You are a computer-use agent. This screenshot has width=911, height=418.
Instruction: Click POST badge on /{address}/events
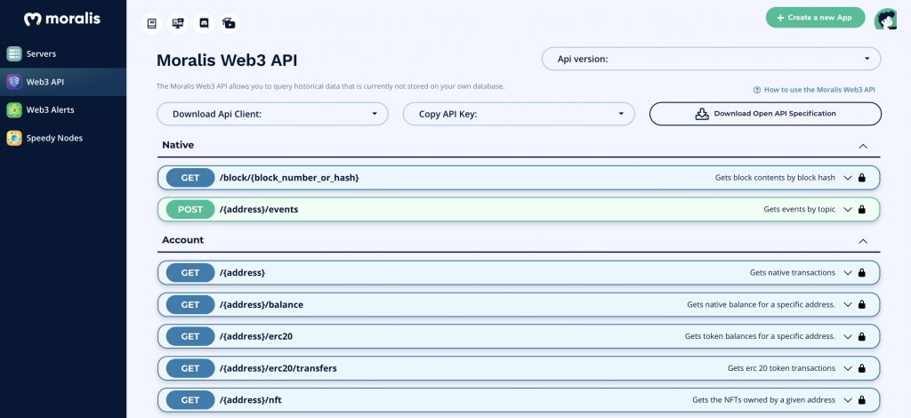[190, 209]
